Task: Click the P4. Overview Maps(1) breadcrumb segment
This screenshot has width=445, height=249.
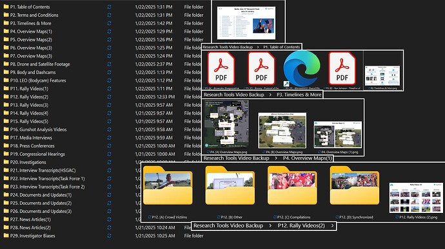Action: click(x=307, y=158)
